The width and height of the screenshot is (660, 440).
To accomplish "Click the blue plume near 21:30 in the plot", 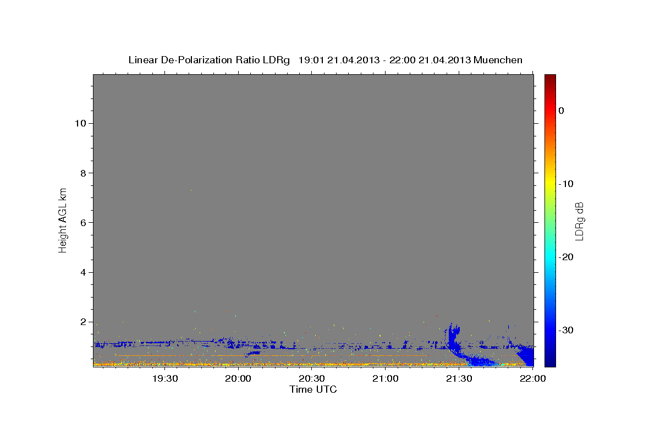I will 454,338.
